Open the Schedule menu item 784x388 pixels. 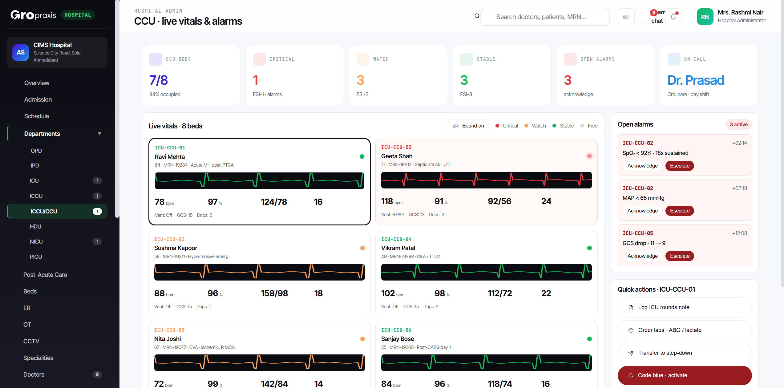[x=57, y=116]
